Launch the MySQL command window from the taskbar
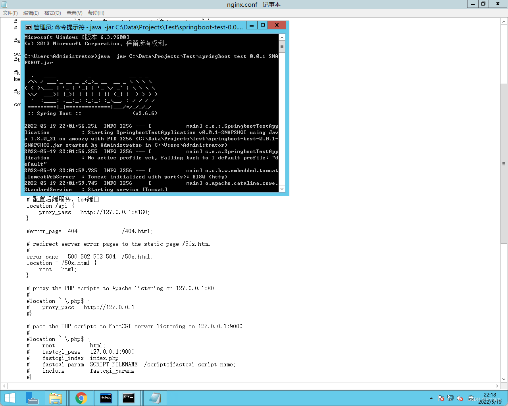Screen dimensions: 508x406 coord(106,398)
